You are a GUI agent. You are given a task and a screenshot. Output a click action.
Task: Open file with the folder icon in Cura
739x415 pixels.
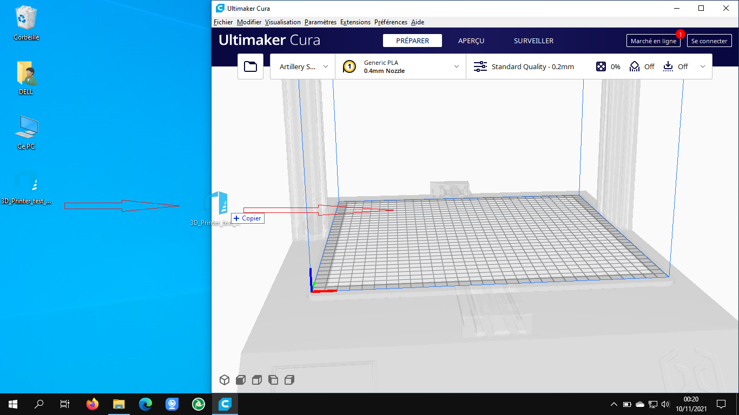[x=250, y=66]
